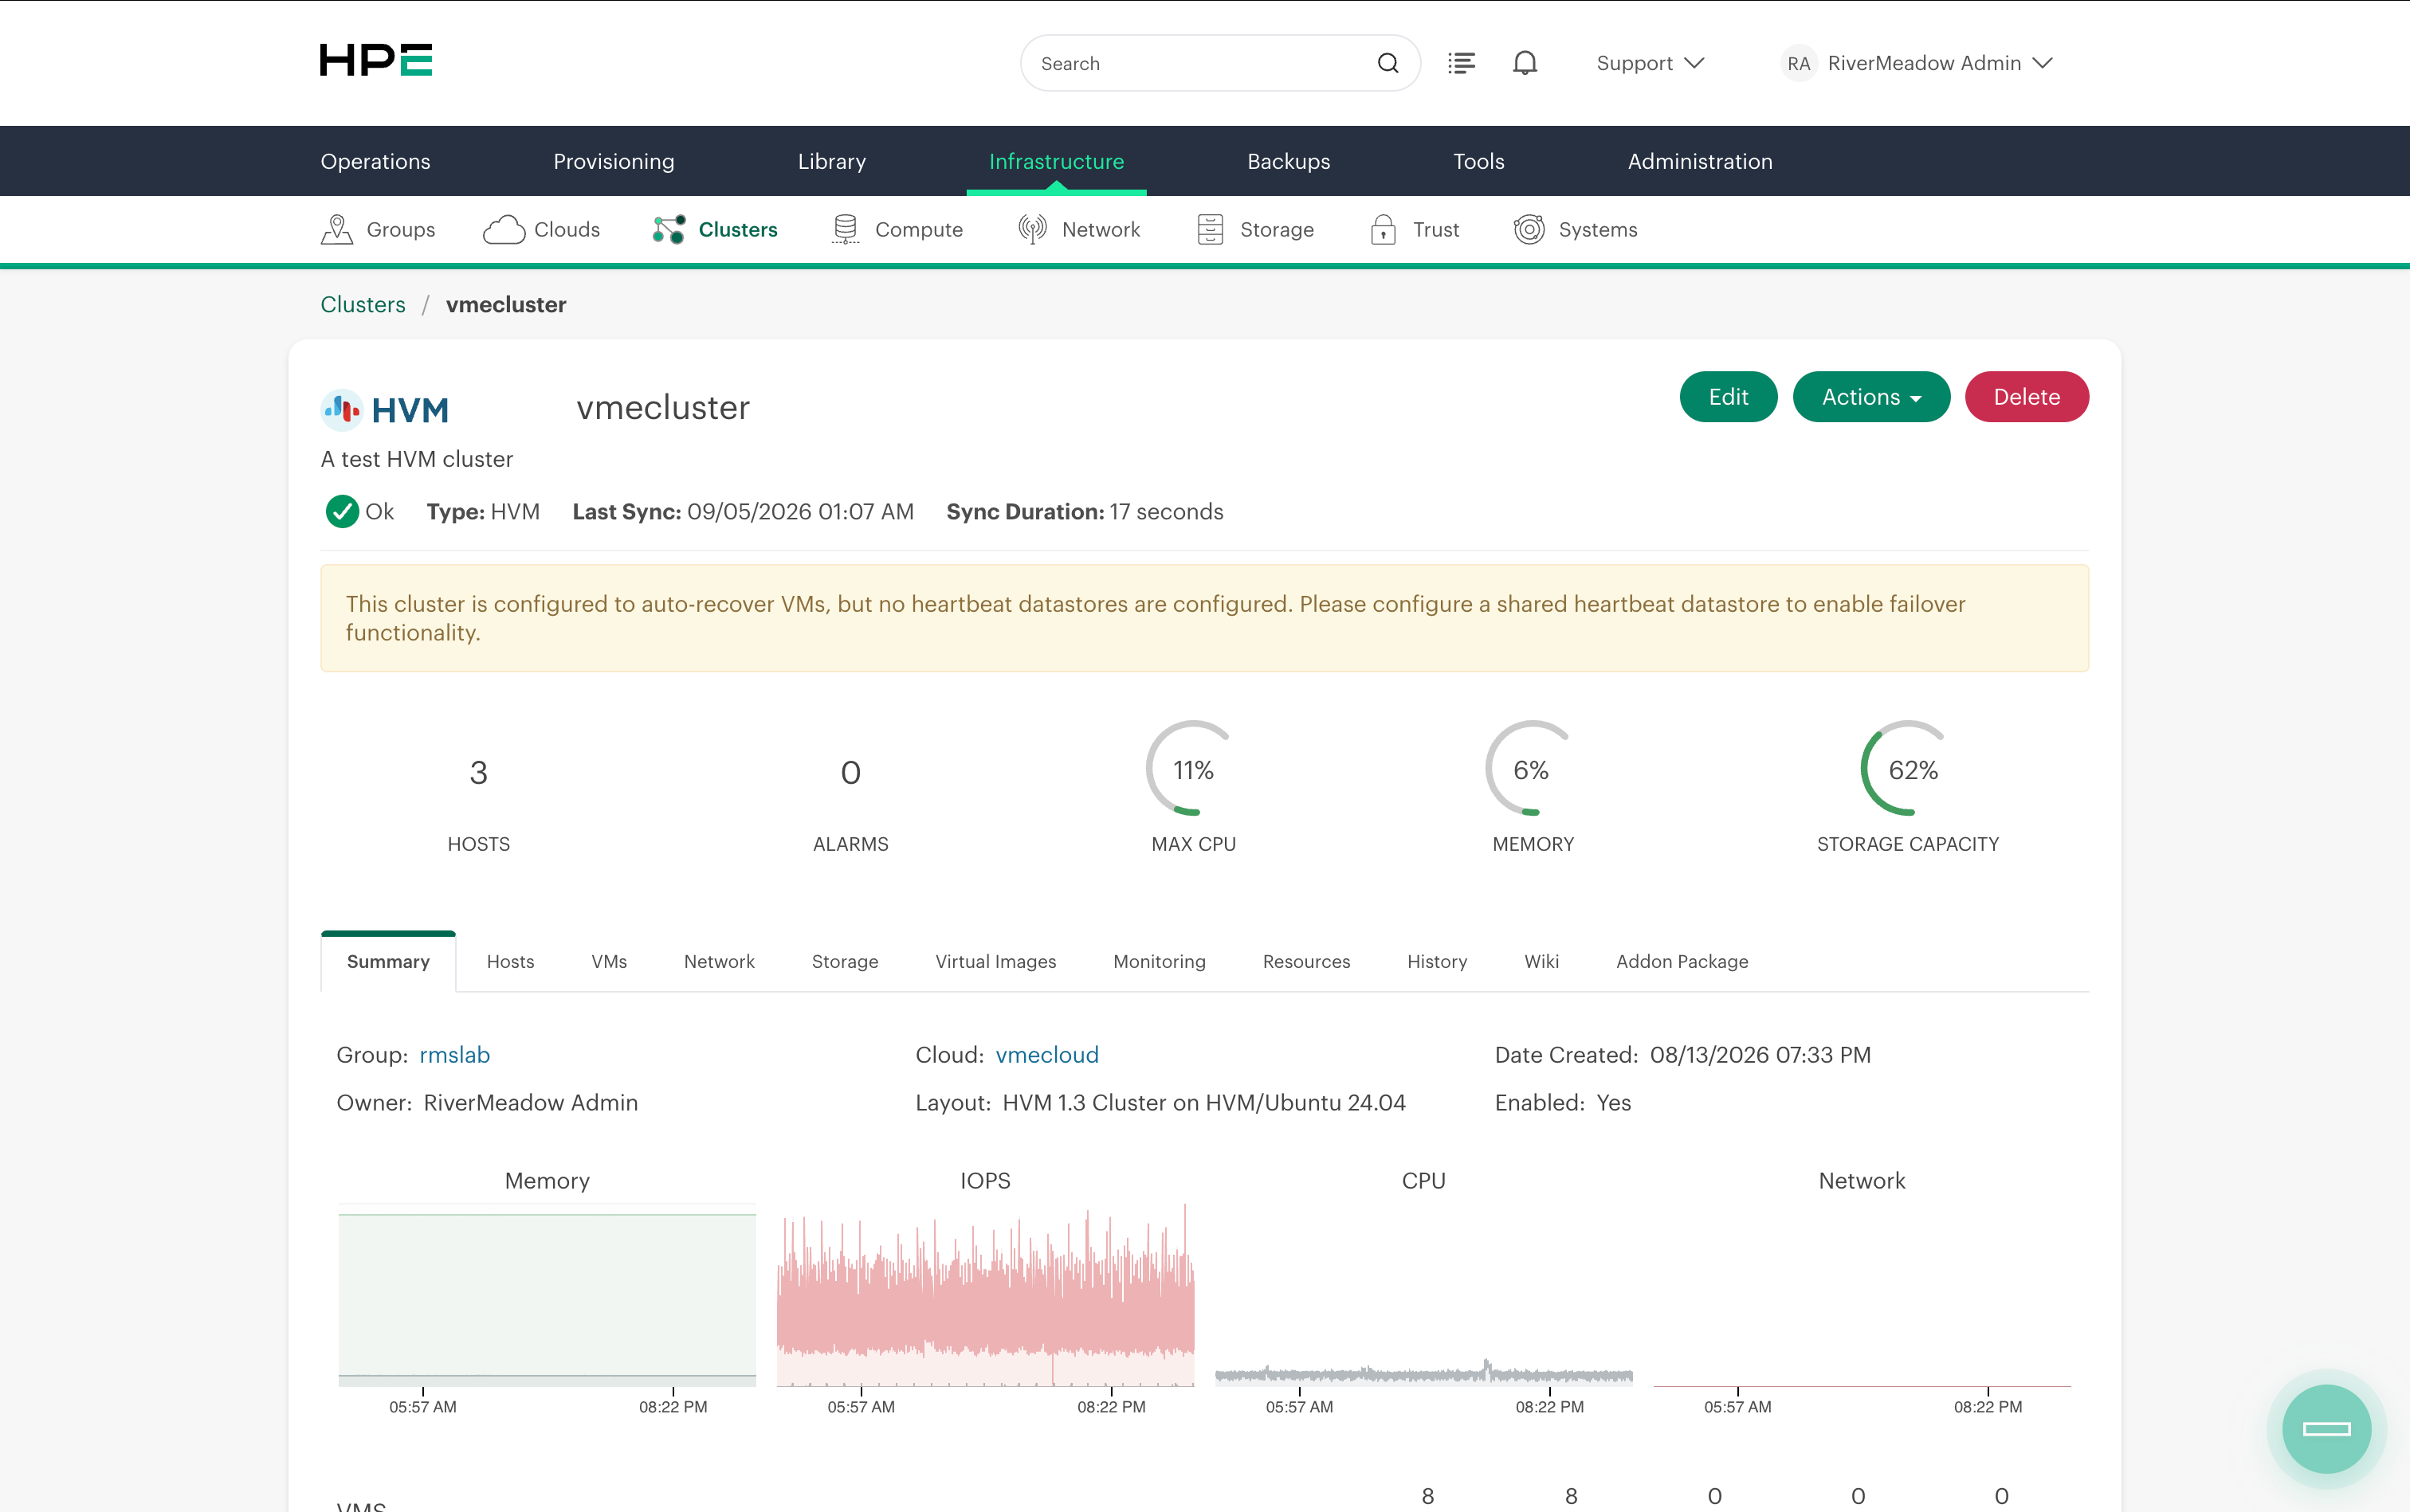Image resolution: width=2410 pixels, height=1512 pixels.
Task: Click the RA user avatar
Action: 1799,63
